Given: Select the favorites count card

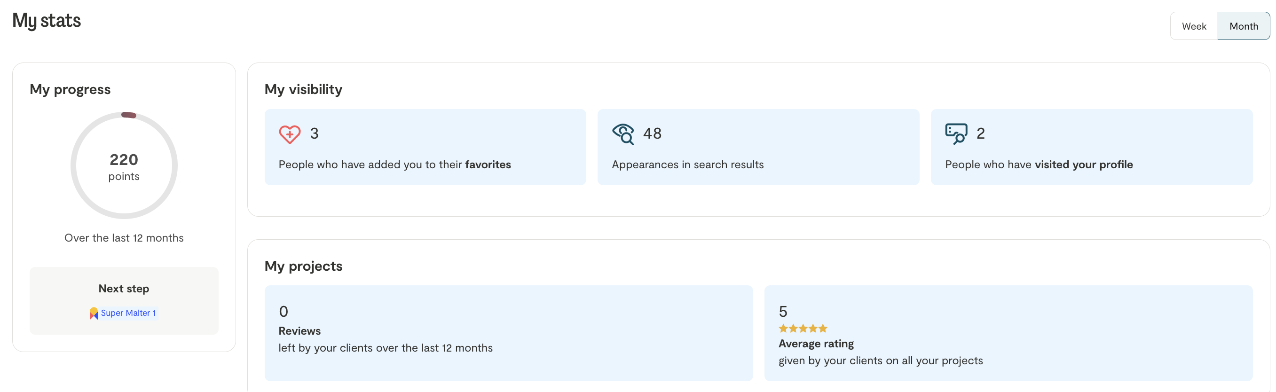Looking at the screenshot, I should [x=425, y=147].
